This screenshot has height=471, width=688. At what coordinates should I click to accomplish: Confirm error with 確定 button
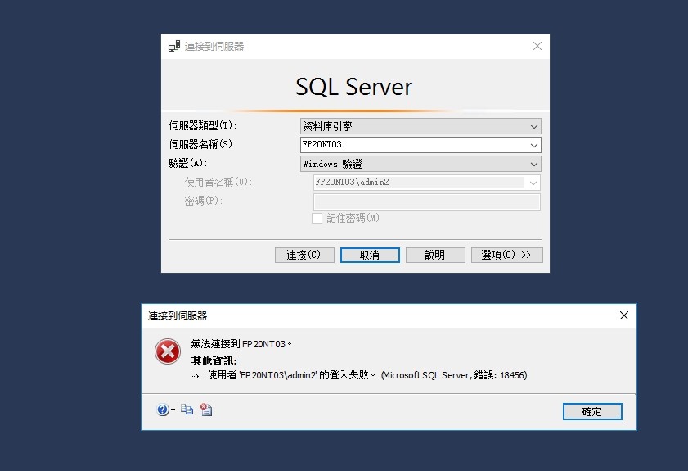[592, 412]
